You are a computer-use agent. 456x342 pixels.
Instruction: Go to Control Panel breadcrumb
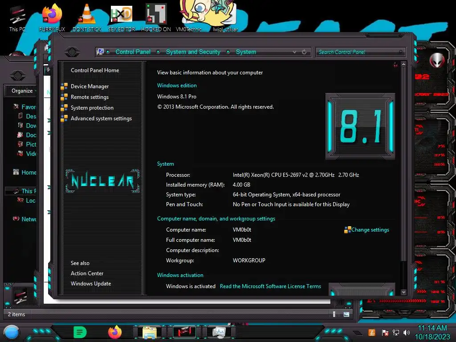tap(133, 52)
